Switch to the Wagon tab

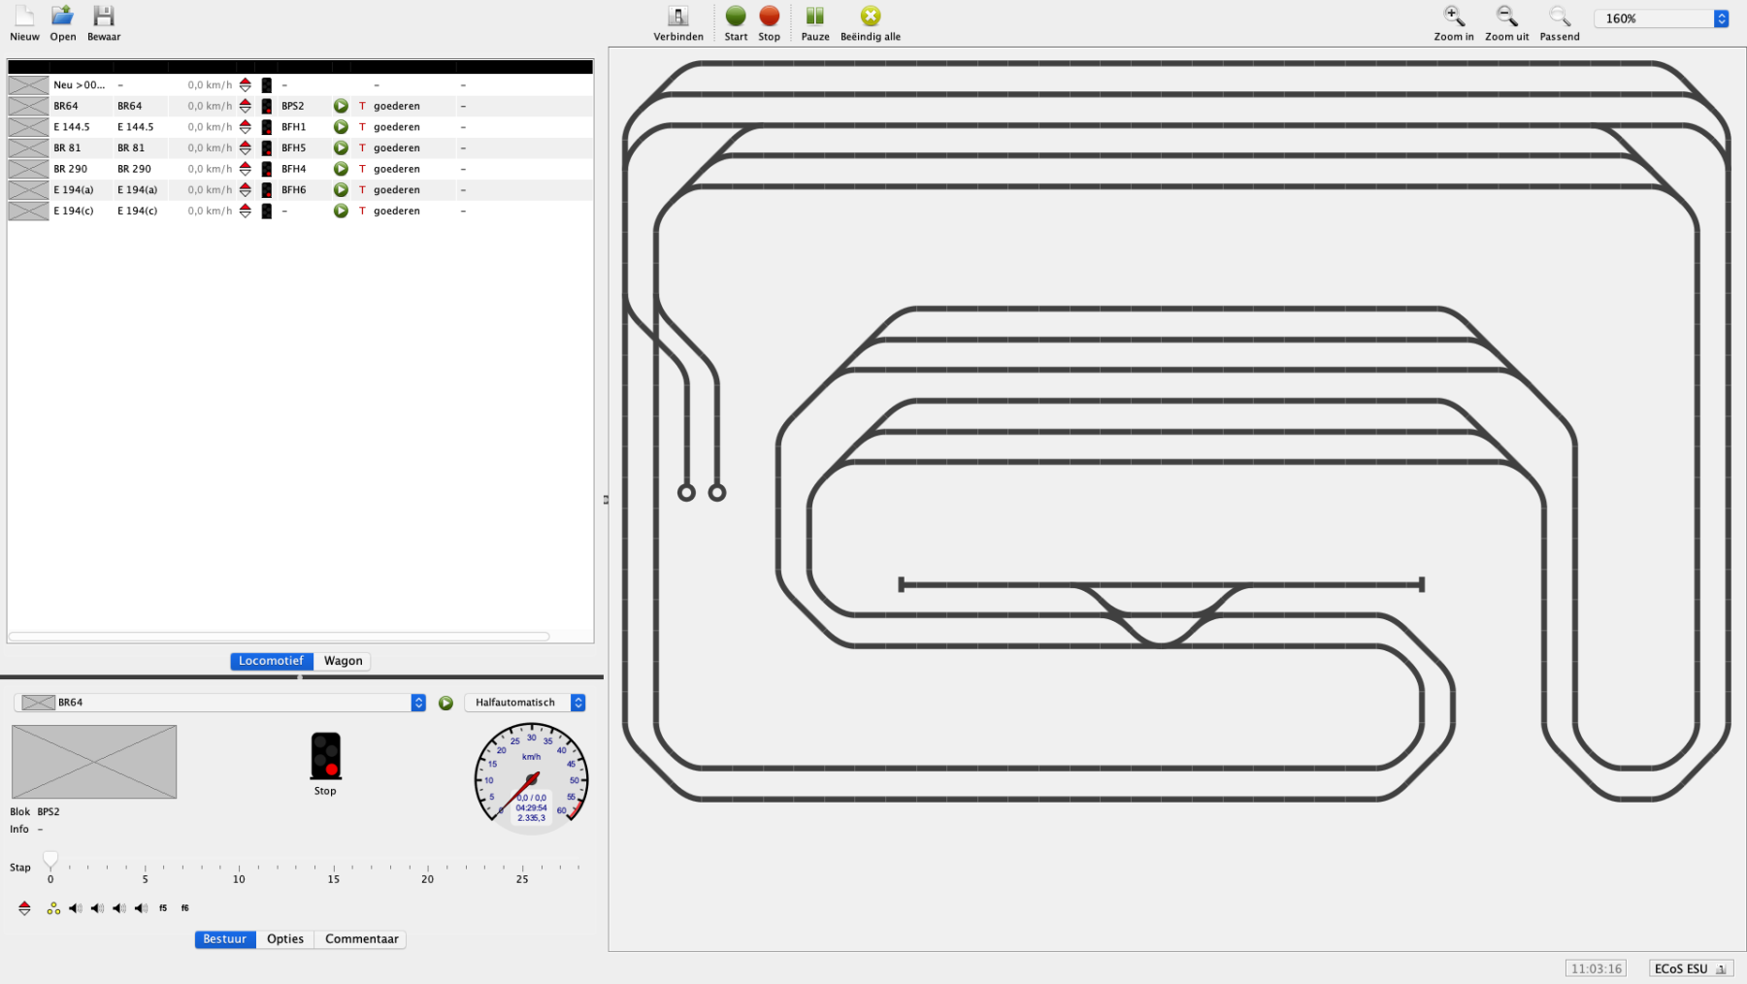pyautogui.click(x=343, y=661)
